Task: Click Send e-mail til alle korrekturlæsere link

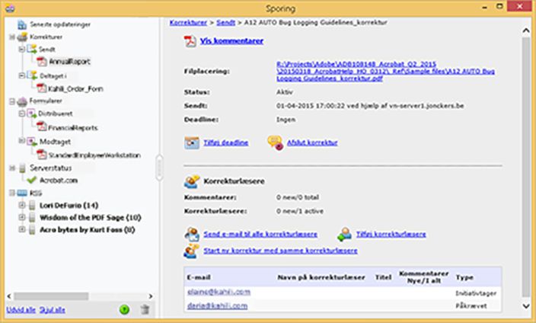Action: (260, 235)
